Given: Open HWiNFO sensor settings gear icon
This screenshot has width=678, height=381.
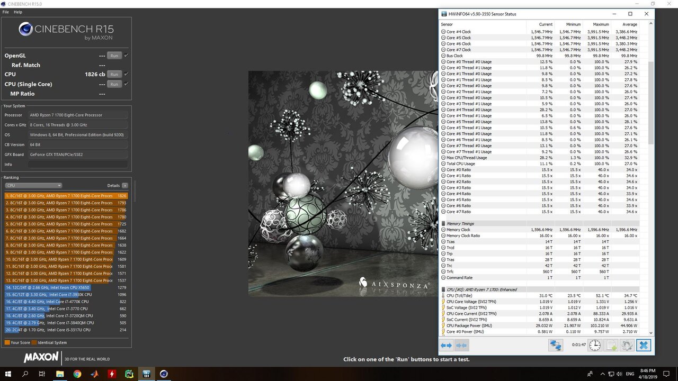Looking at the screenshot, I should point(627,346).
